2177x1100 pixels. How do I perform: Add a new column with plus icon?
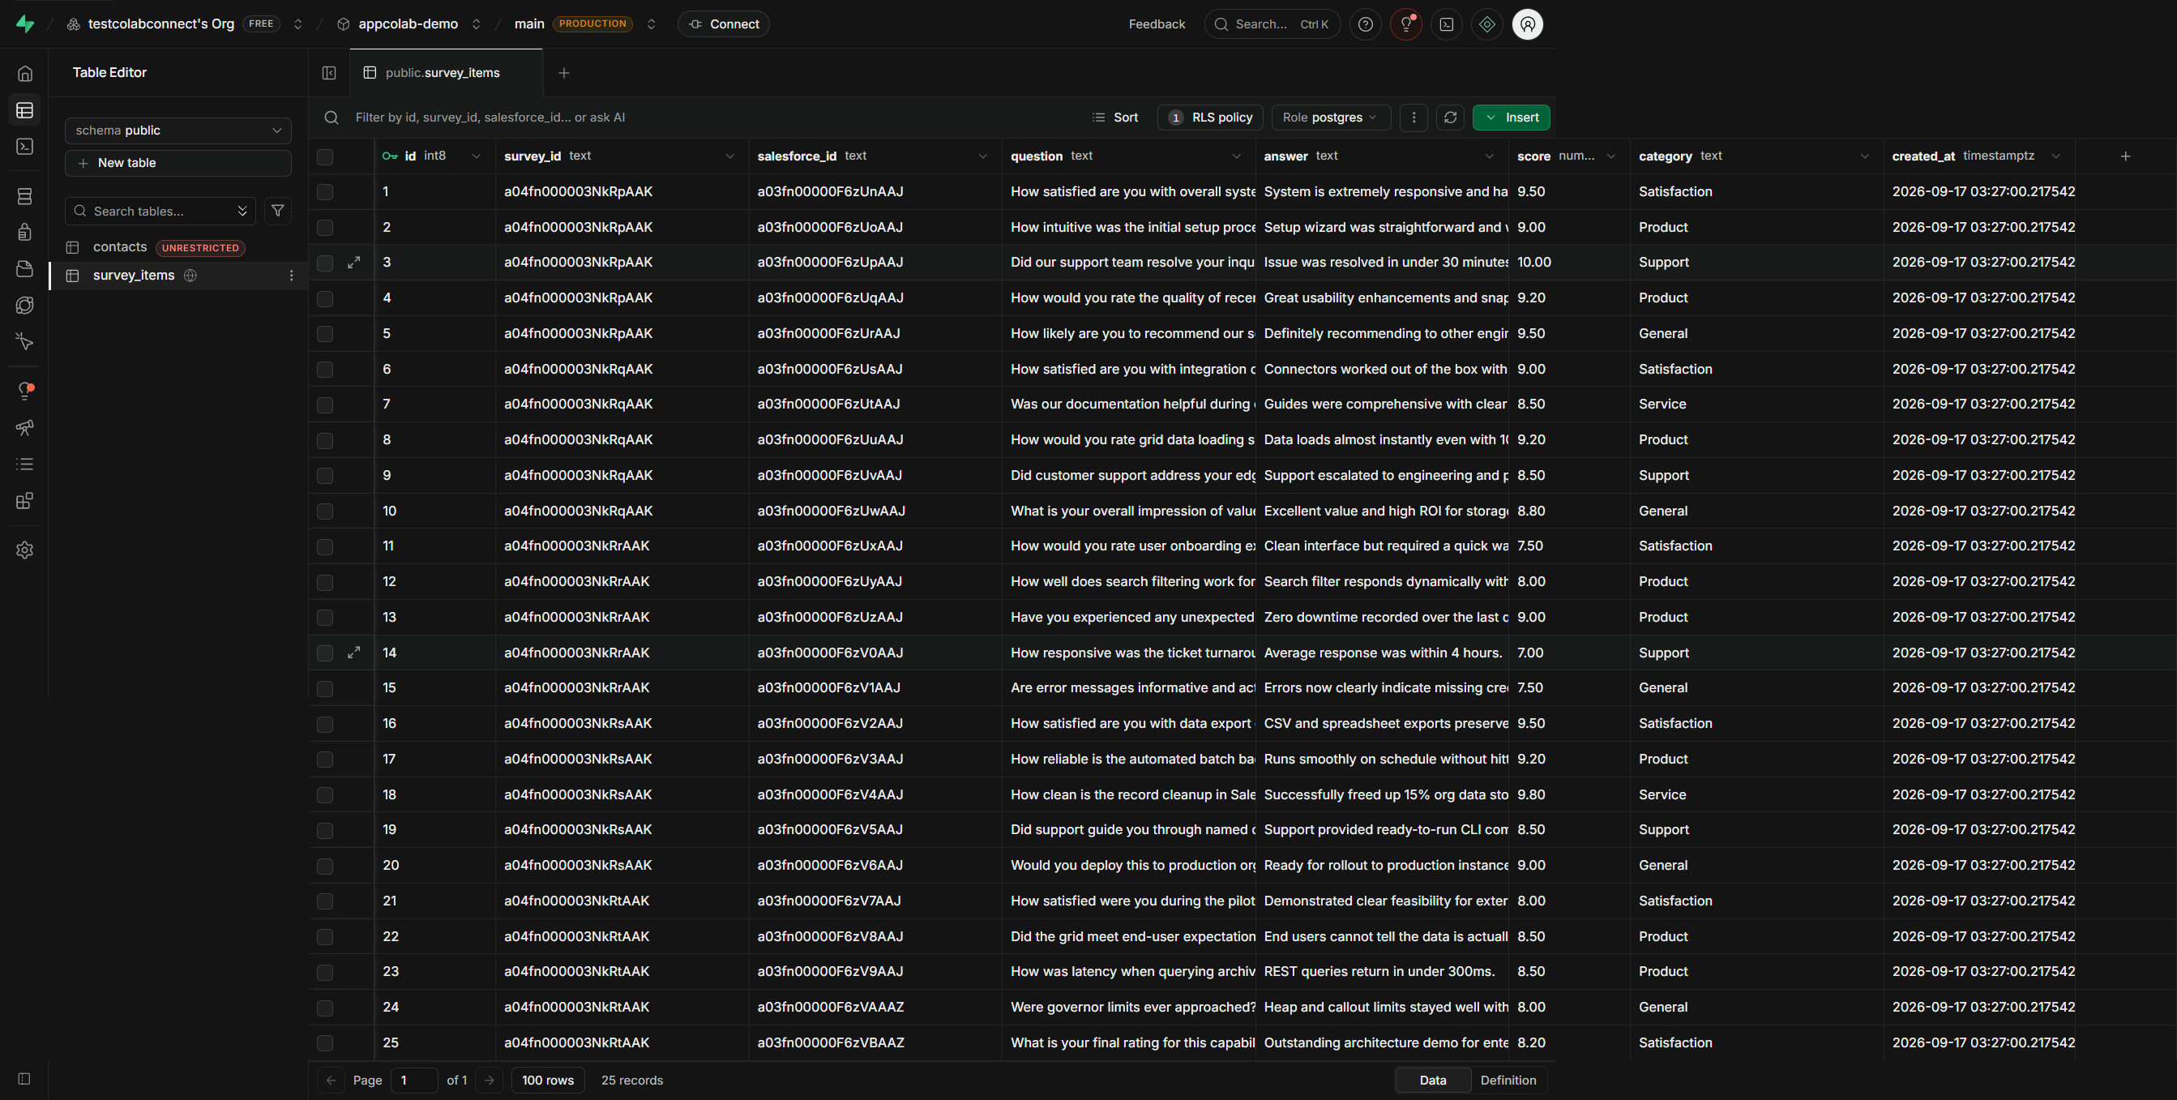click(x=2125, y=156)
